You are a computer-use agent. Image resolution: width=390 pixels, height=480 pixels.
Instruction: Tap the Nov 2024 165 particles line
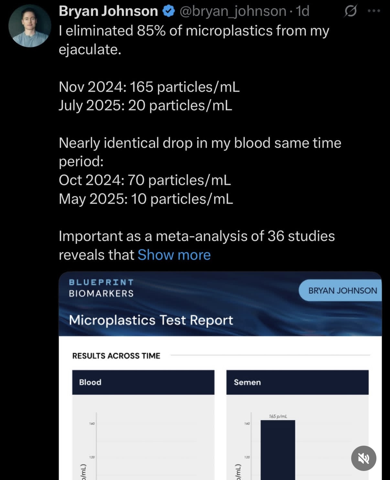pyautogui.click(x=149, y=87)
